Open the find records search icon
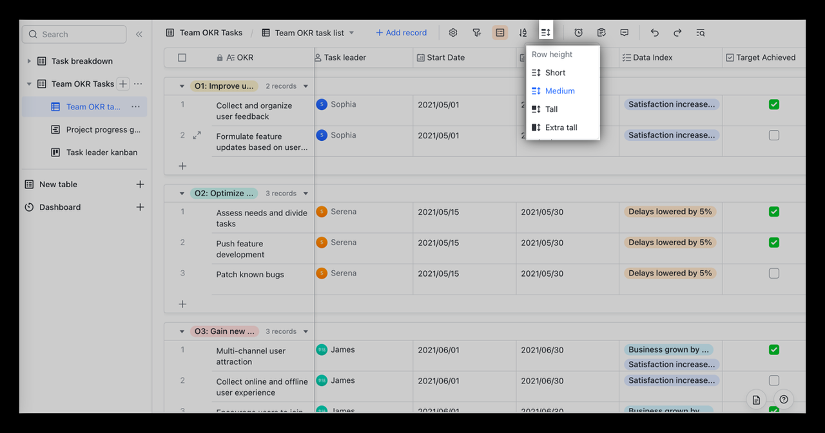Viewport: 825px width, 433px height. click(701, 33)
